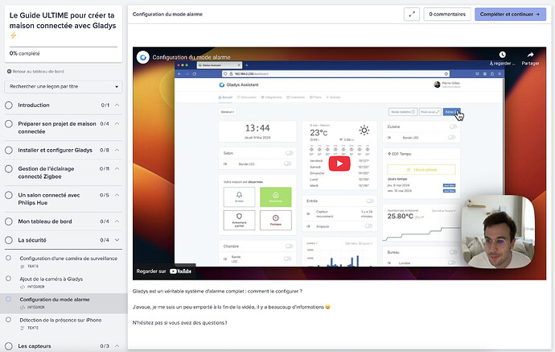Click the fullscreen expand icon button
The image size is (555, 352).
(x=412, y=14)
